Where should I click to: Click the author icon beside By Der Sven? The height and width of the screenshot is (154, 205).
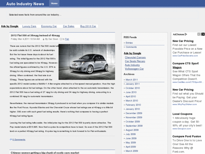click(43, 39)
